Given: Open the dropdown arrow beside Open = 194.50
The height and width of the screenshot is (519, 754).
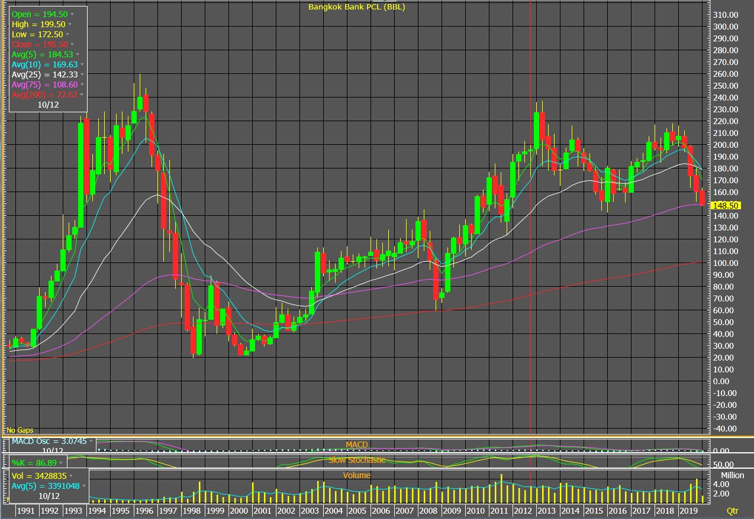Looking at the screenshot, I should pos(72,14).
